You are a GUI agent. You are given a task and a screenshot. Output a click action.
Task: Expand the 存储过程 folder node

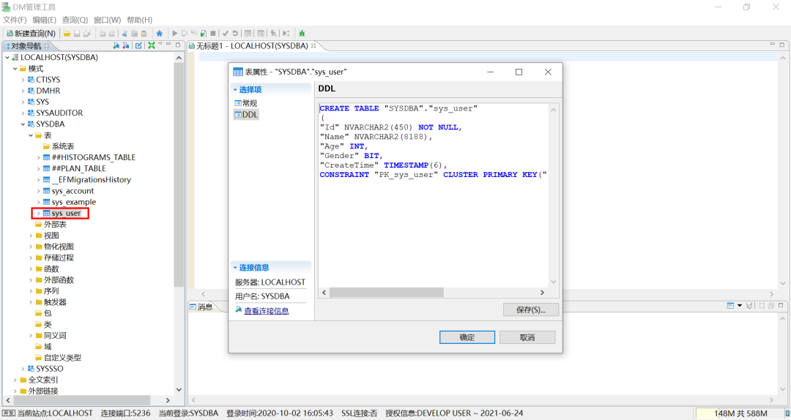click(31, 258)
